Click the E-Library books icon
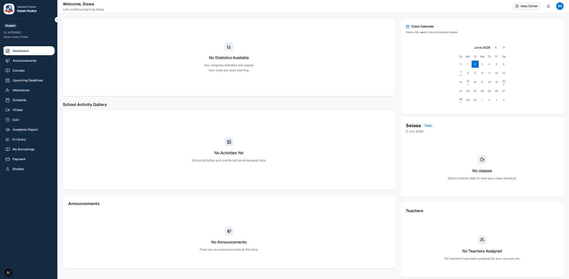 8,139
